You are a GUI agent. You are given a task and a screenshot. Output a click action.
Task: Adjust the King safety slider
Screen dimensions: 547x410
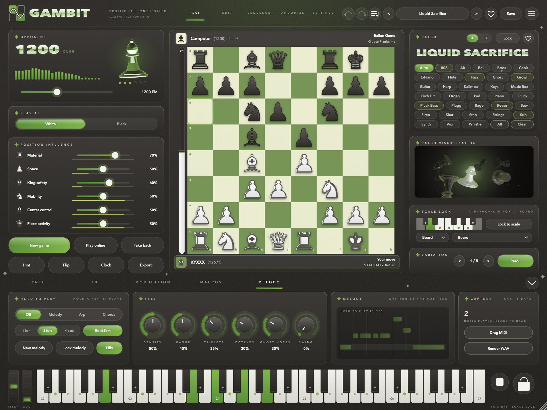click(109, 183)
